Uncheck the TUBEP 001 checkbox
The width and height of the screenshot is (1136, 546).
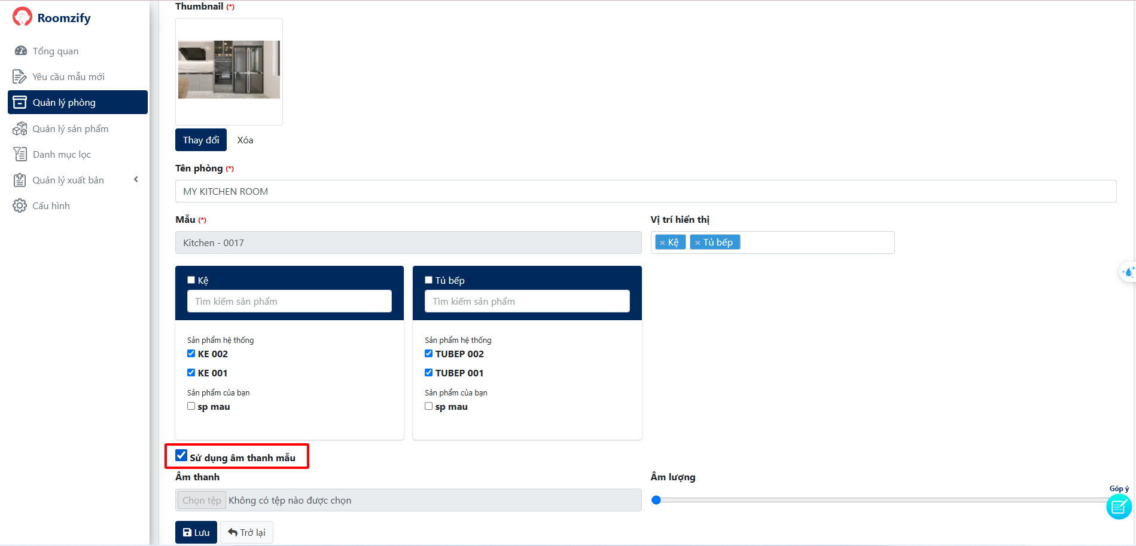point(429,373)
